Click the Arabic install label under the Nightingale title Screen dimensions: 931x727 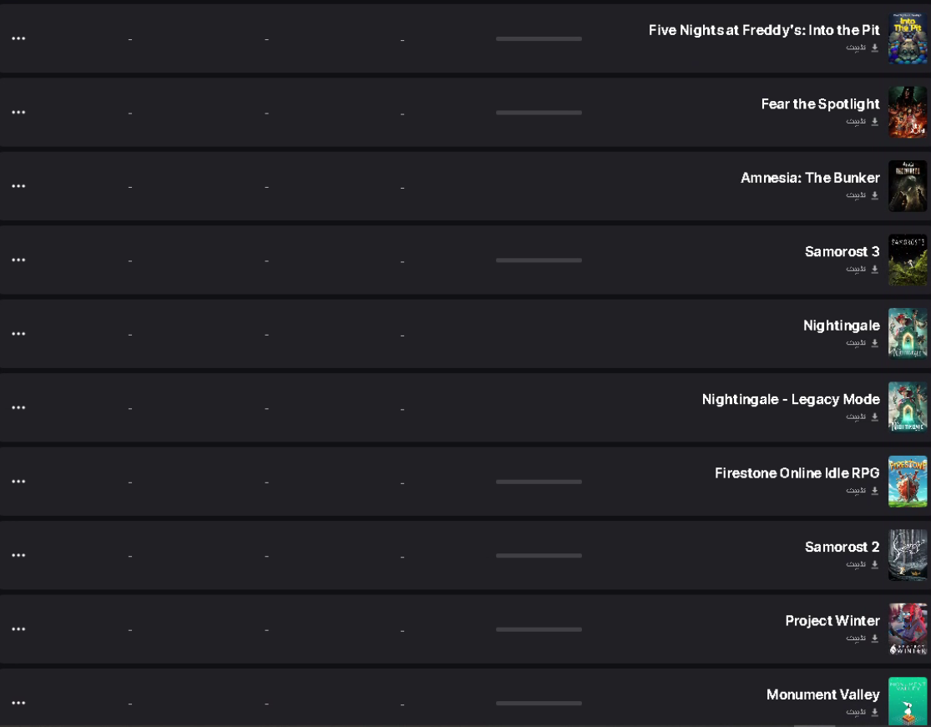pos(856,342)
